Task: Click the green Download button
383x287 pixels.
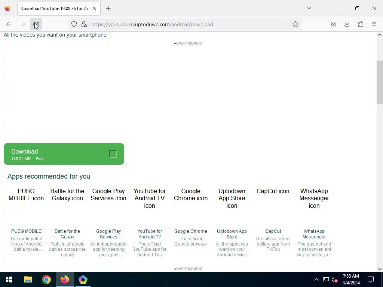Action: click(64, 154)
